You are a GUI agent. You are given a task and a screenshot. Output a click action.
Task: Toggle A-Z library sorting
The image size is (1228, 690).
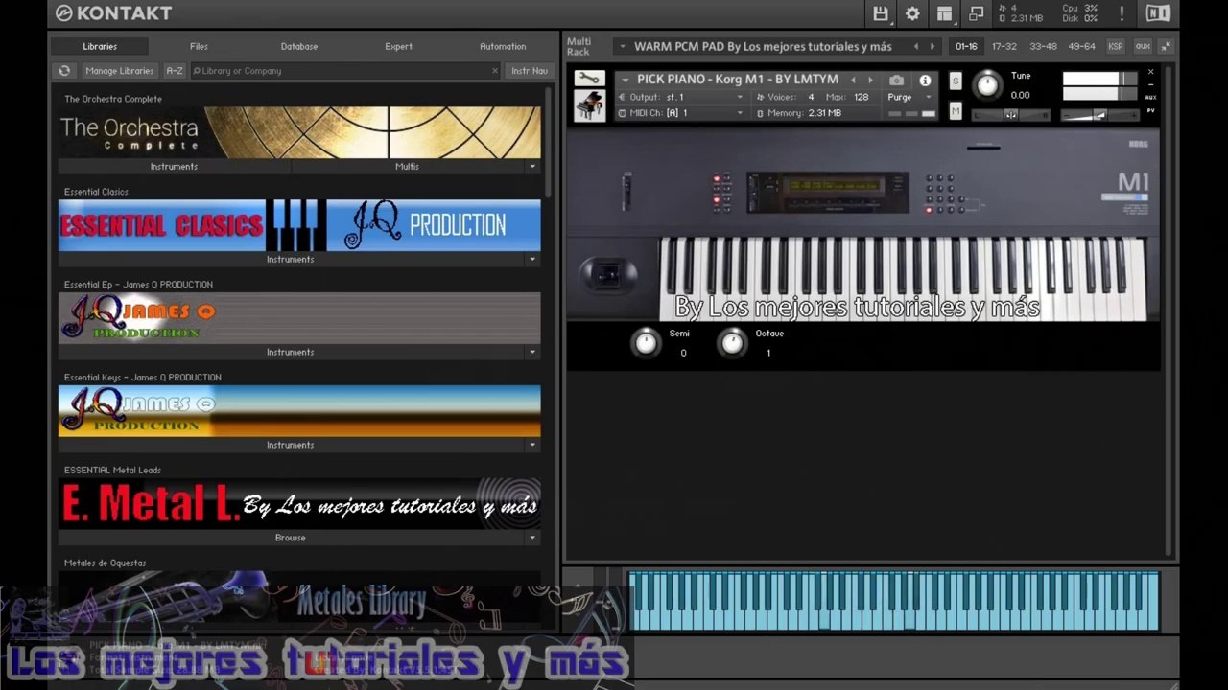tap(174, 71)
